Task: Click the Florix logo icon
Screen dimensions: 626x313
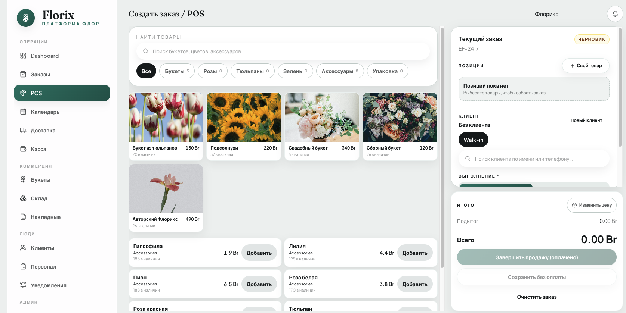Action: click(x=26, y=18)
